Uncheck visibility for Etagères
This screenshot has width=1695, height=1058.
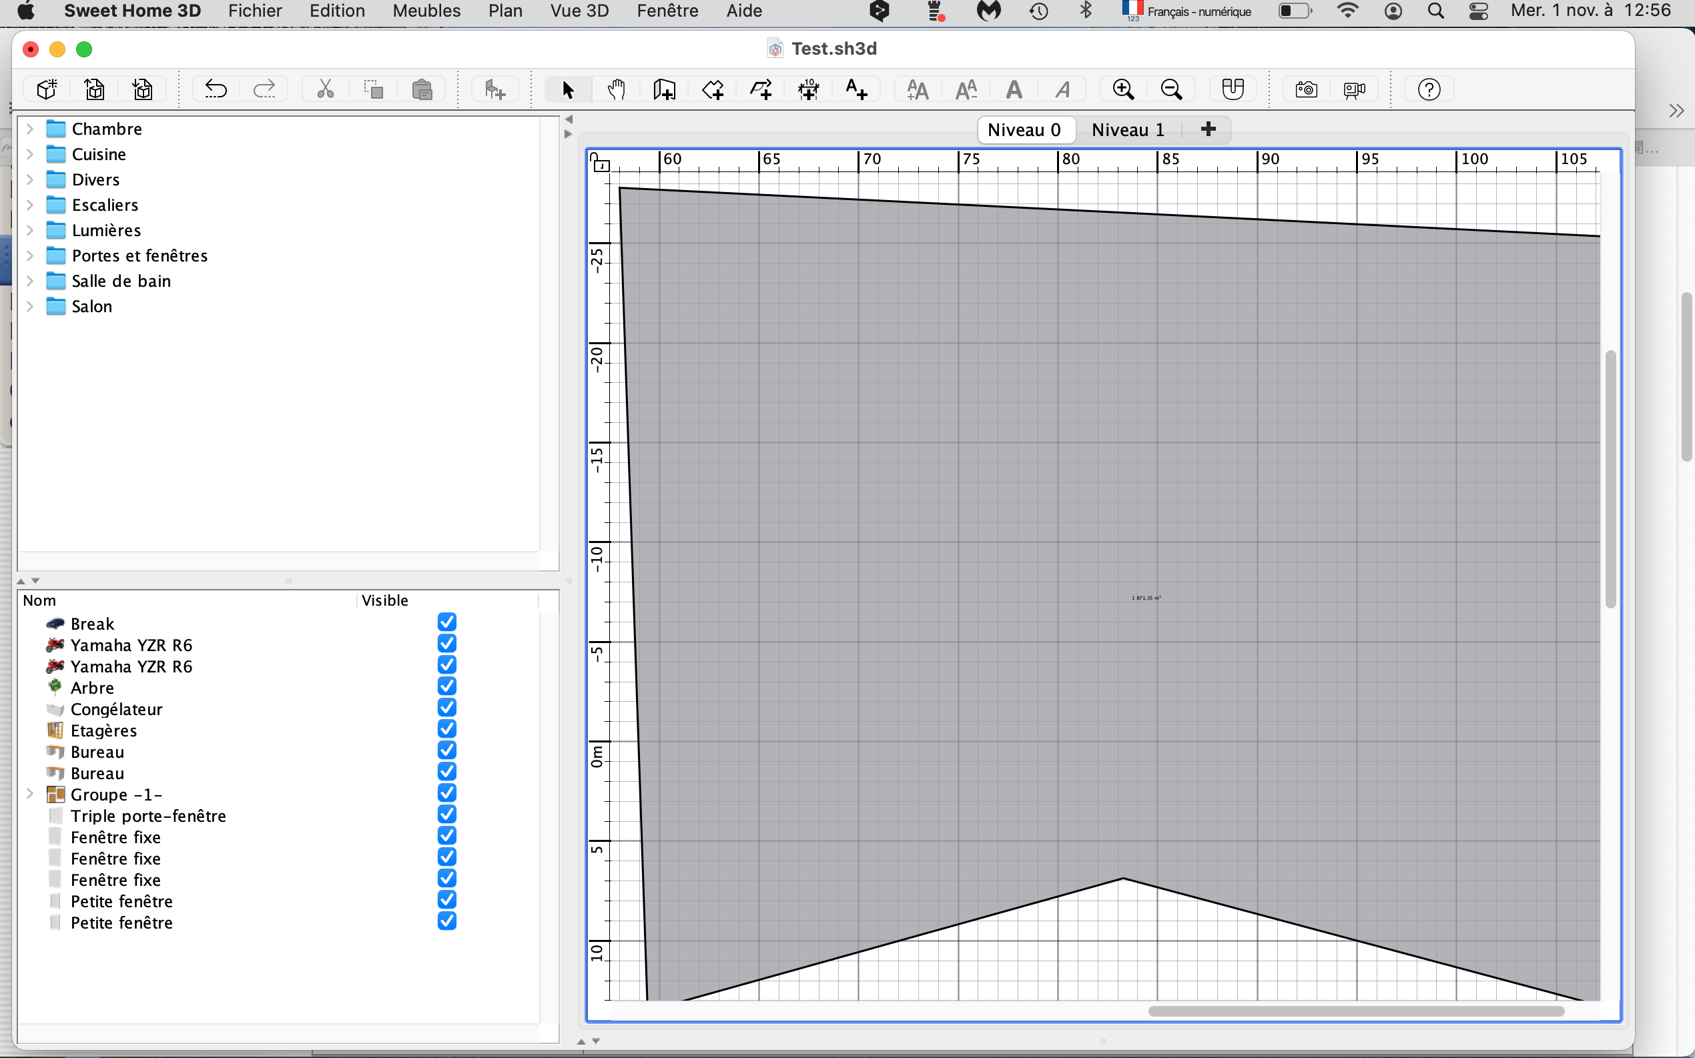click(x=447, y=729)
